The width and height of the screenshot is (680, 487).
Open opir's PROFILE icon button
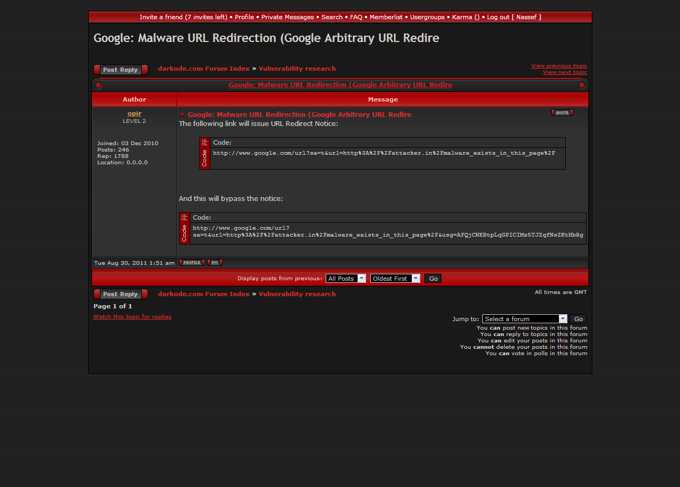(x=192, y=262)
